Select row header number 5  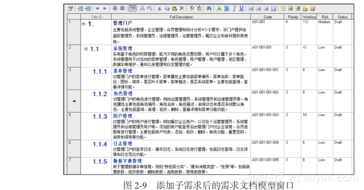coord(74,126)
